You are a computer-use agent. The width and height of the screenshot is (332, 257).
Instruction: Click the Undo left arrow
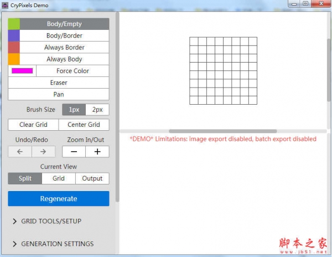pyautogui.click(x=20, y=152)
